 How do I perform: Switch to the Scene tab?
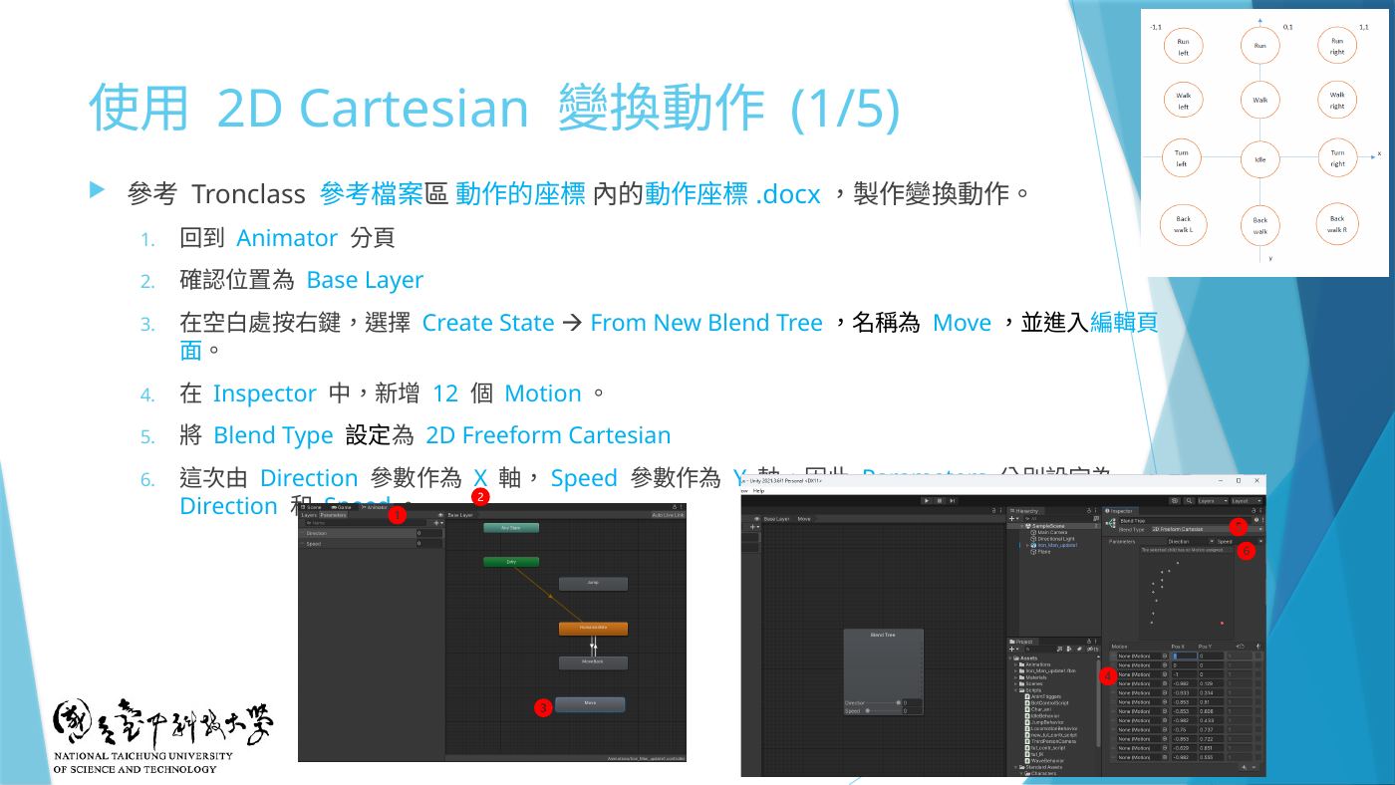pyautogui.click(x=312, y=507)
